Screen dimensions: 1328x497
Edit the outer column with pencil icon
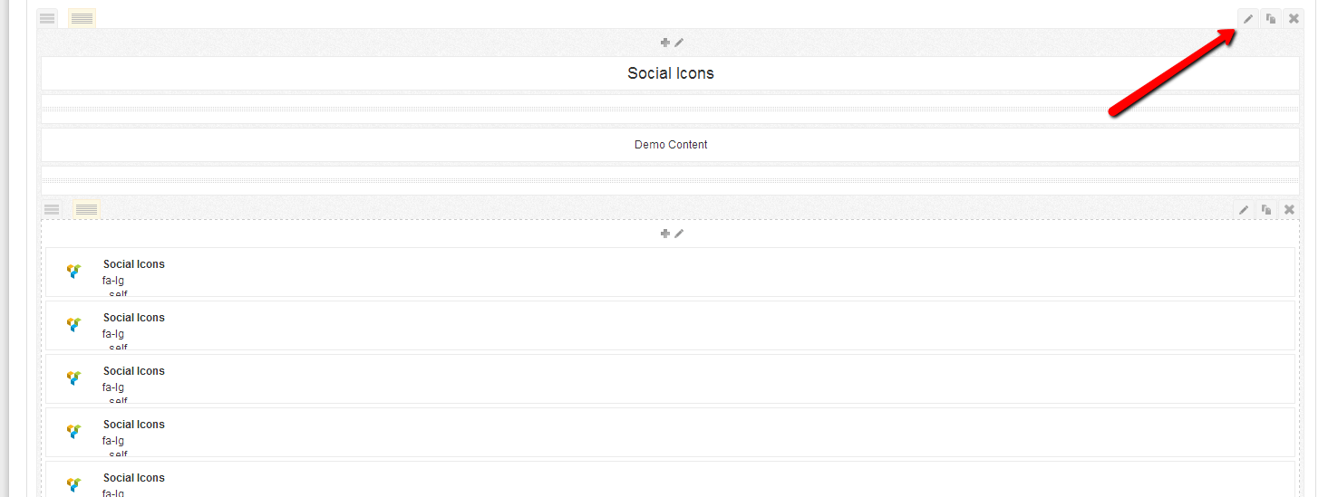(679, 43)
